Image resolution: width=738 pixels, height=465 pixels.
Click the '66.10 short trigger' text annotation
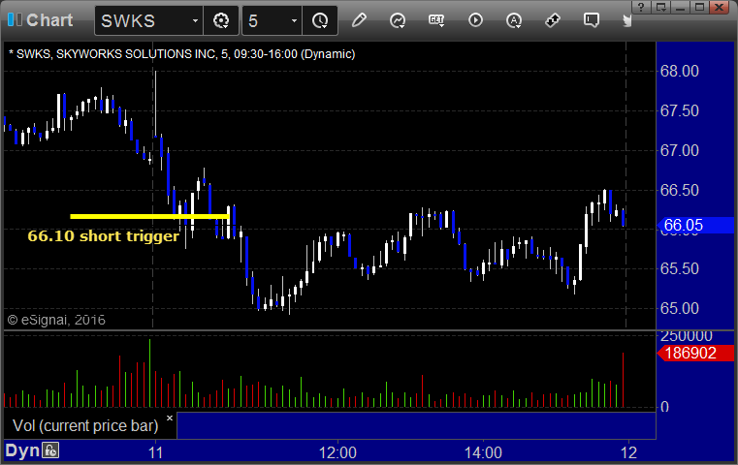coord(103,235)
